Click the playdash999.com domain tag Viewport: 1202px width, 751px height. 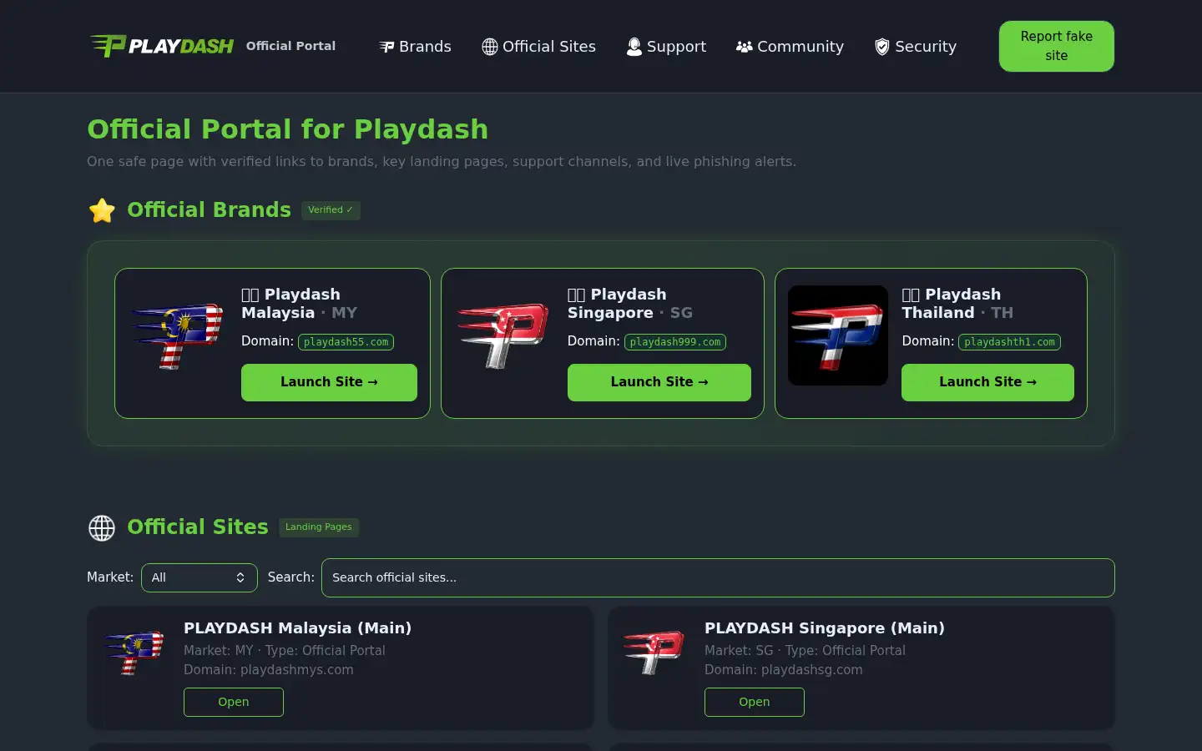click(x=675, y=342)
